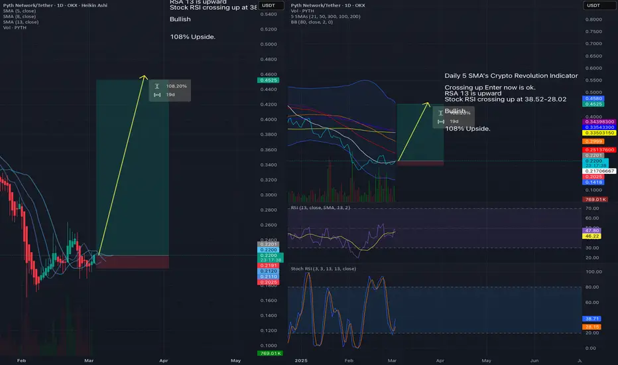Click the green 769.01K volume label on the Heikin Ashi chart

[270, 353]
